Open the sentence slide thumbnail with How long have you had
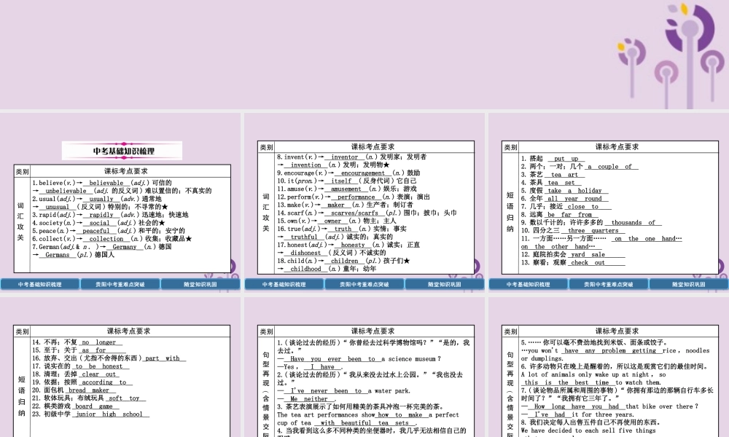Screen dimensions: 729x437 (x=609, y=367)
